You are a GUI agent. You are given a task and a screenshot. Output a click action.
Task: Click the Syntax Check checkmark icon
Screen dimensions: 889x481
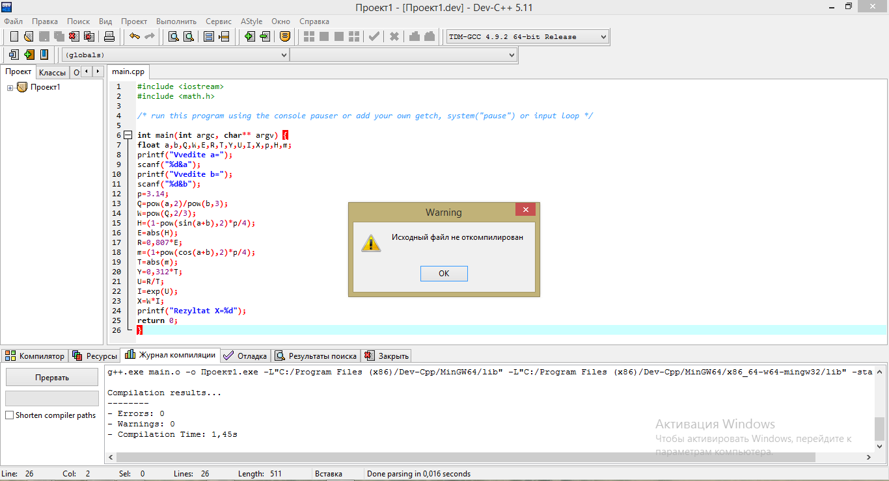(374, 36)
